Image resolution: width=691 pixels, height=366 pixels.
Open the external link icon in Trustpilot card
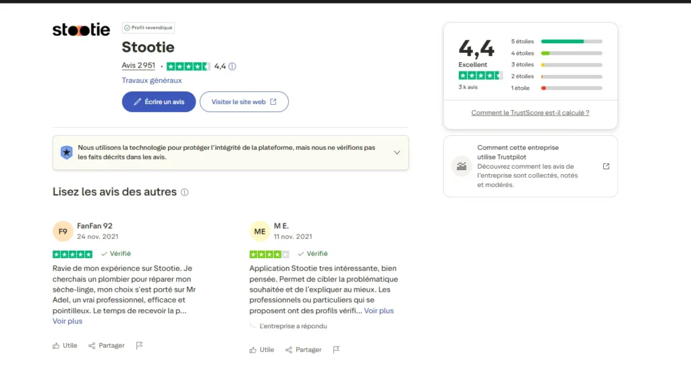coord(606,166)
